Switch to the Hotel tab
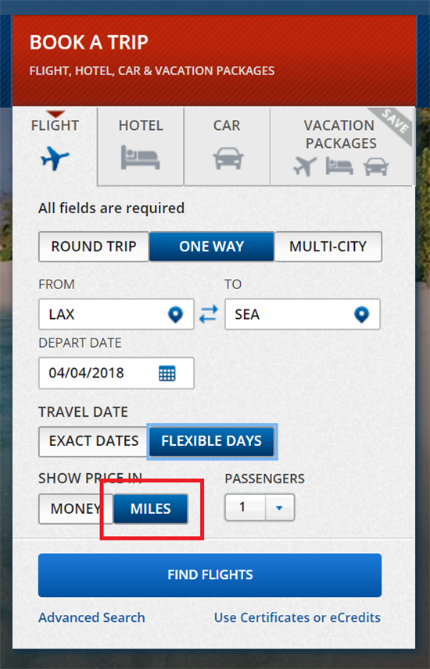This screenshot has width=430, height=669. coord(141,146)
